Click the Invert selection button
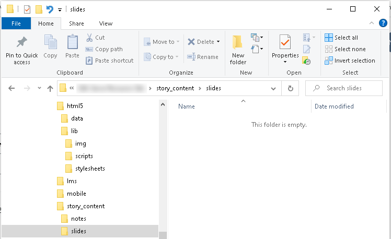 (350, 61)
